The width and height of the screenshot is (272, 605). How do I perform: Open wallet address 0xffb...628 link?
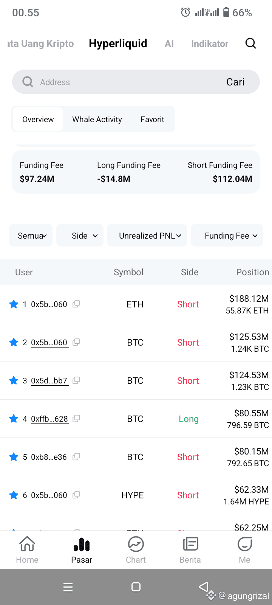pos(49,419)
